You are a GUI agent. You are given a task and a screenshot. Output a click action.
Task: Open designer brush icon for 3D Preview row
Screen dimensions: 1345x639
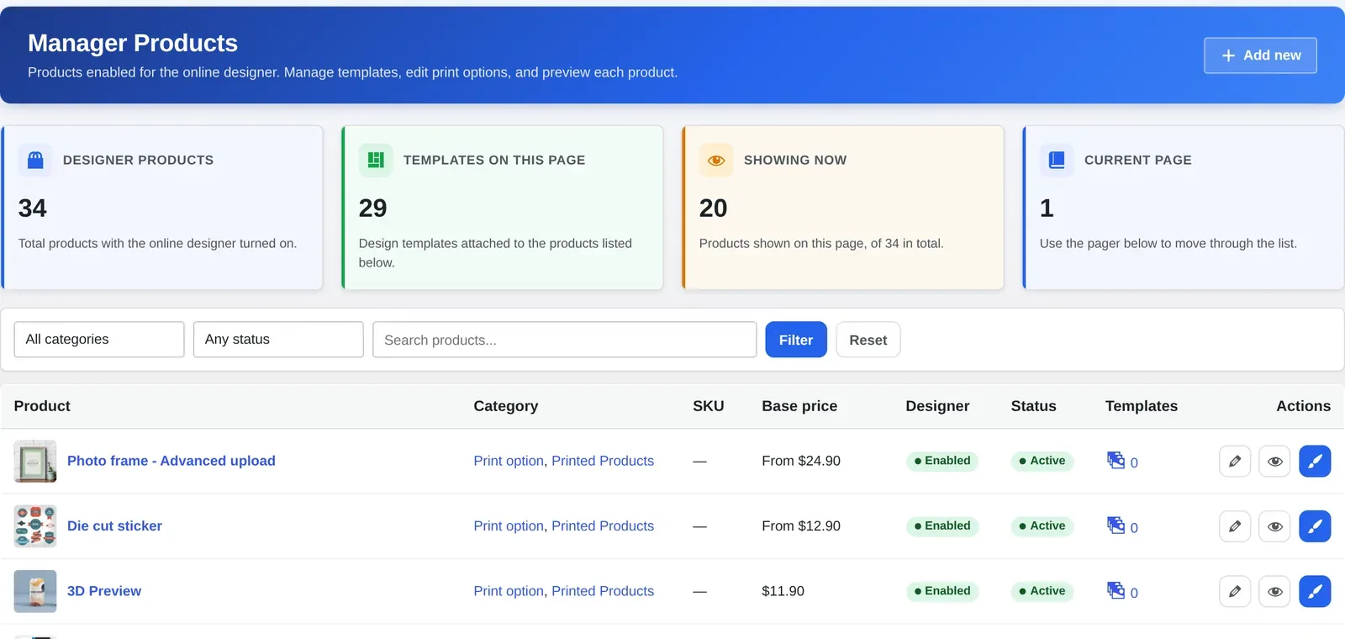(1315, 591)
